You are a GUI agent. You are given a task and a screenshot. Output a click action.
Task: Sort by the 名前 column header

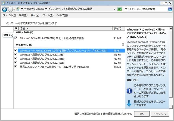[x=66, y=28]
